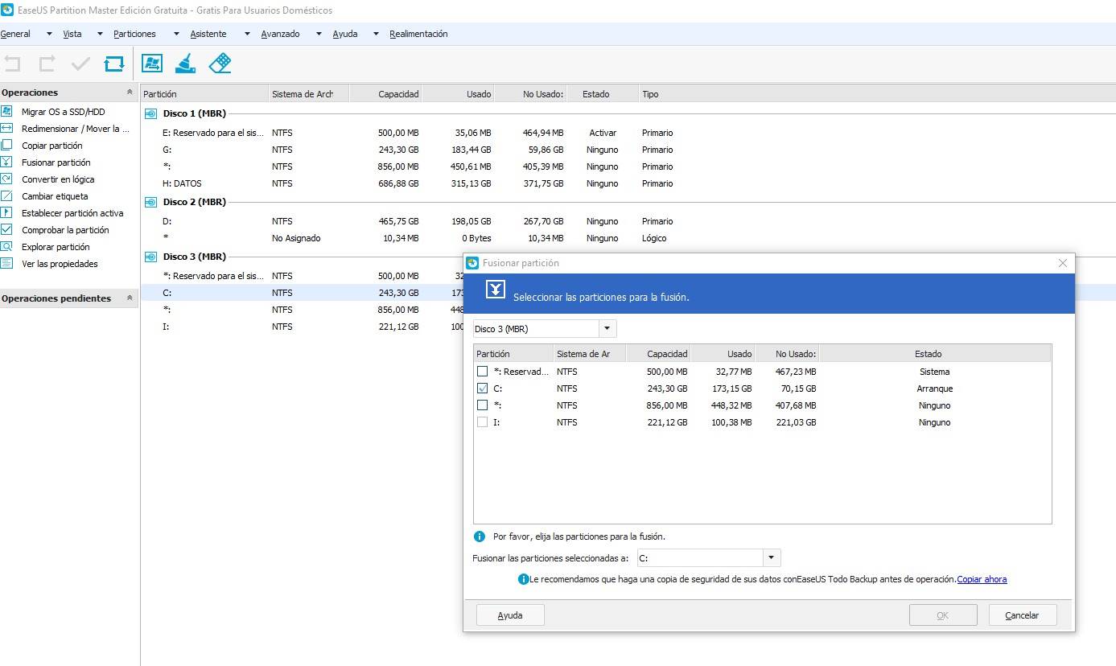Click the OK button

pyautogui.click(x=943, y=615)
